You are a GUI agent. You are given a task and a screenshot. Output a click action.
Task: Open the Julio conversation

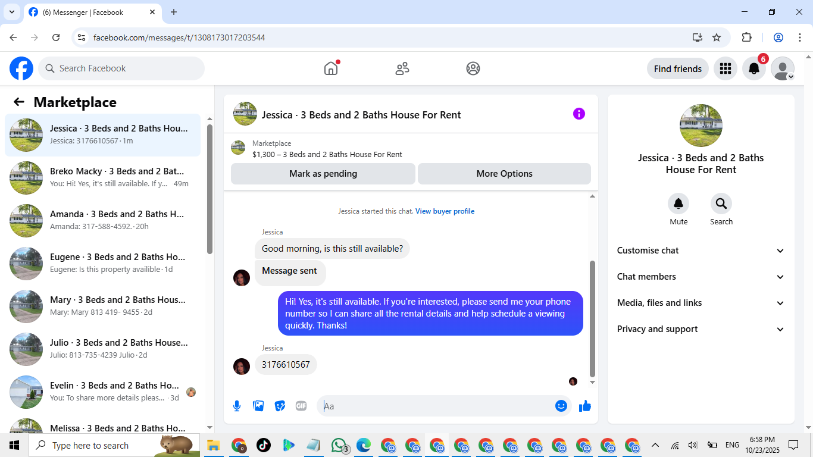click(x=102, y=349)
